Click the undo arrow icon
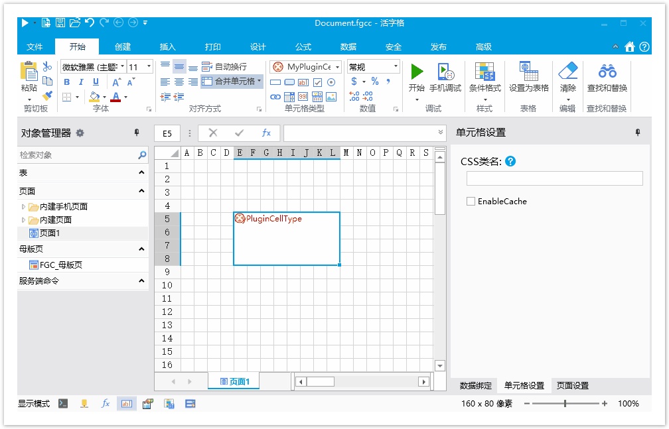Viewport: 669px width, 429px height. [x=89, y=22]
